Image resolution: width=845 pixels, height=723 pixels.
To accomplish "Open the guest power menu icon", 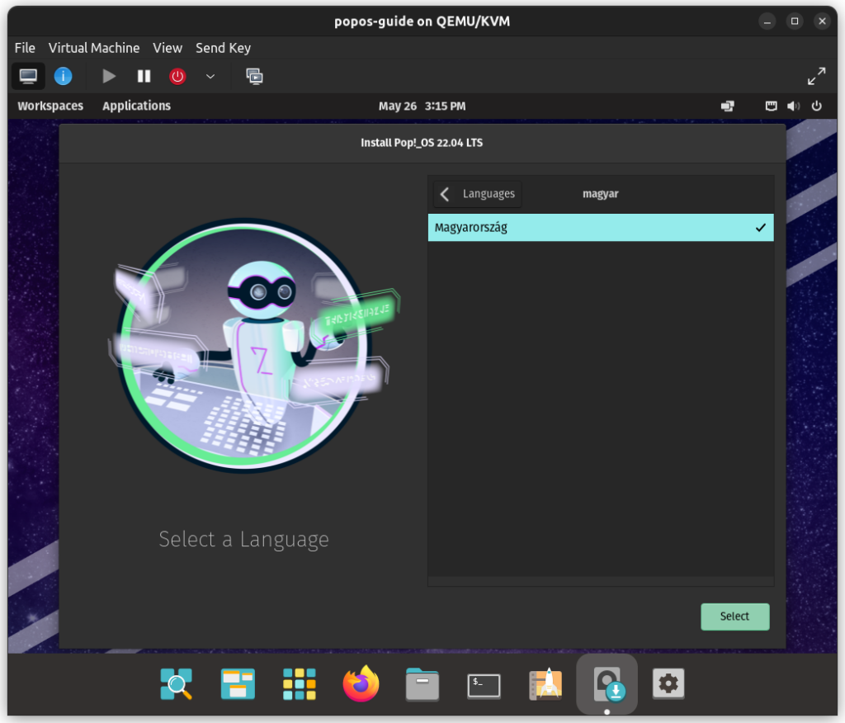I will tap(816, 106).
